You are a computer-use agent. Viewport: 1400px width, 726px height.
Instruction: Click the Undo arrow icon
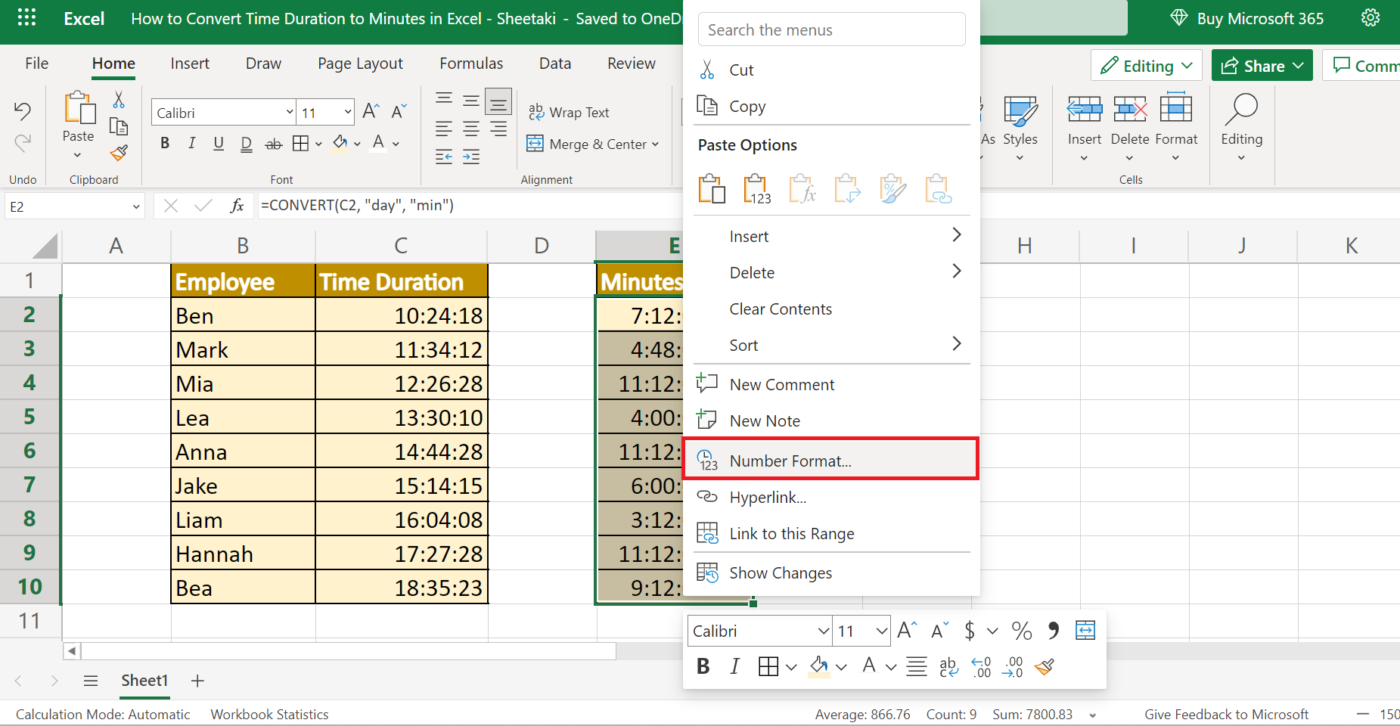click(x=23, y=111)
